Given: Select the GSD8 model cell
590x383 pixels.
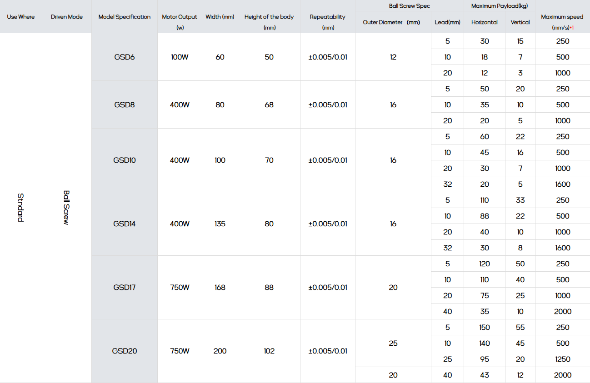Looking at the screenshot, I should (x=124, y=105).
